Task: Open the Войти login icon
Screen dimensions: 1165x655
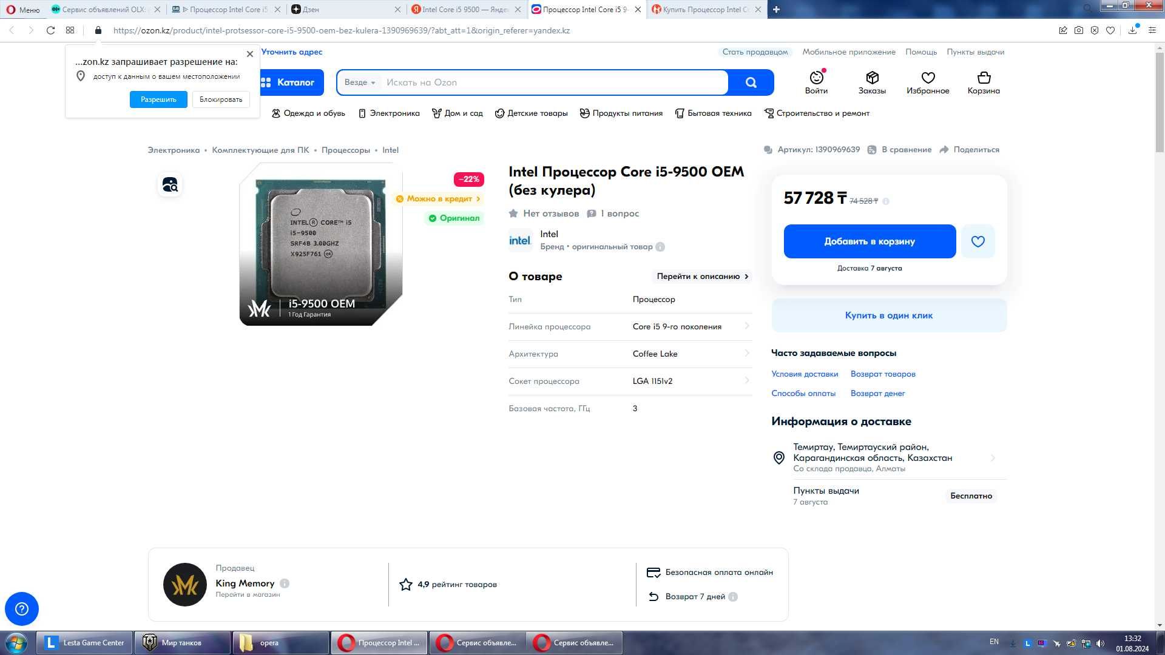Action: pos(816,82)
